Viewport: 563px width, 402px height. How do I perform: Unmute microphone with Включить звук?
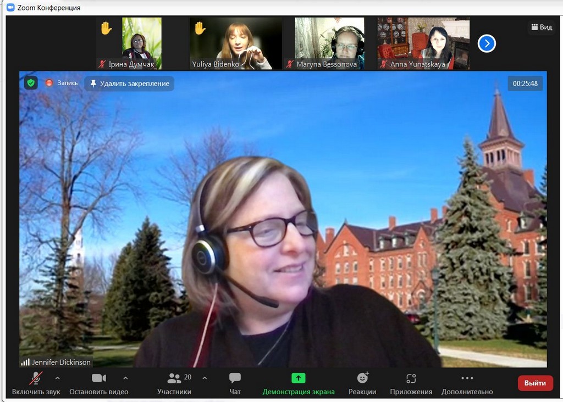[x=36, y=378]
